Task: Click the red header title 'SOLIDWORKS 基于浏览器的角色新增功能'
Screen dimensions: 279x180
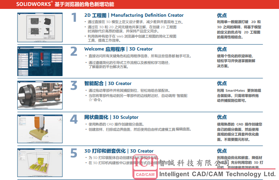Action: (x=65, y=4)
